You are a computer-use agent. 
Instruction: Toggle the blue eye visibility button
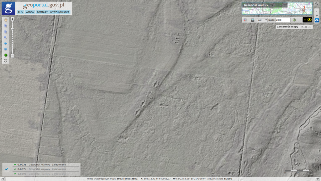pos(317,20)
